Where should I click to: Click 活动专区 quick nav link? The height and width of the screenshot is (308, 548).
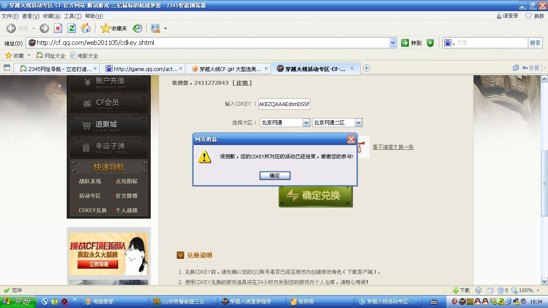tap(90, 196)
